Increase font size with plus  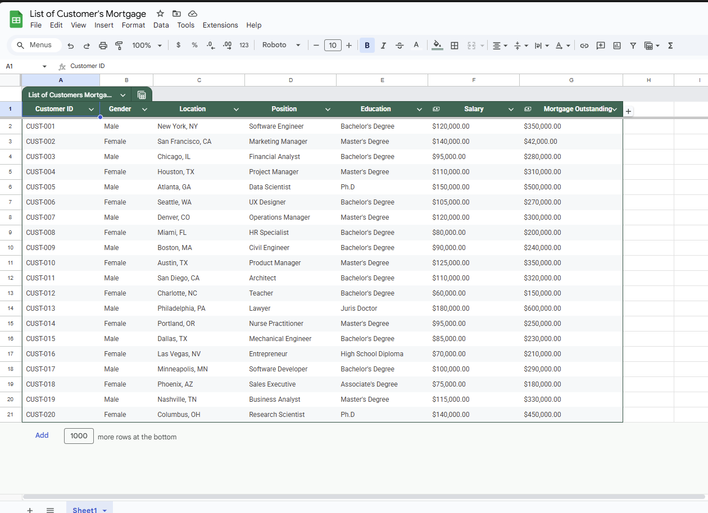coord(349,46)
